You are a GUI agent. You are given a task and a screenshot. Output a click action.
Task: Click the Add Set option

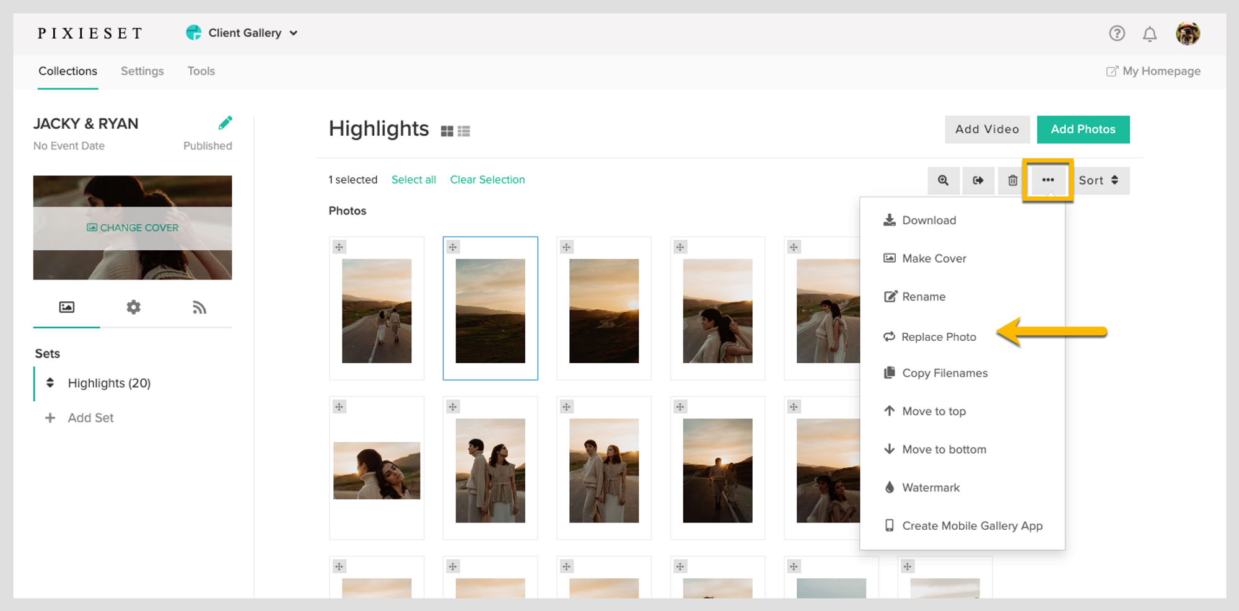tap(90, 418)
